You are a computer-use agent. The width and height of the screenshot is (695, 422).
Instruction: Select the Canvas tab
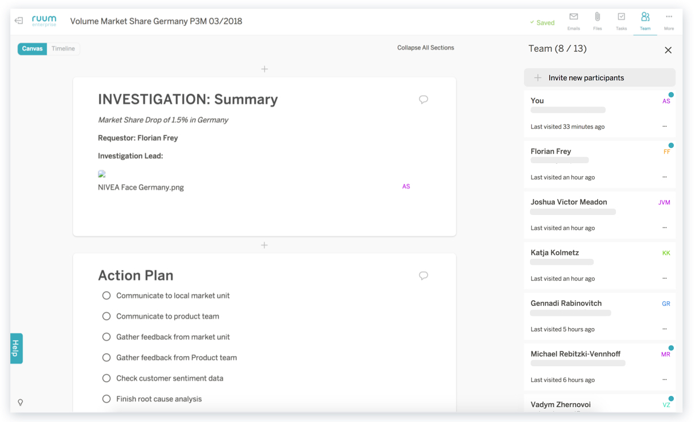[32, 49]
